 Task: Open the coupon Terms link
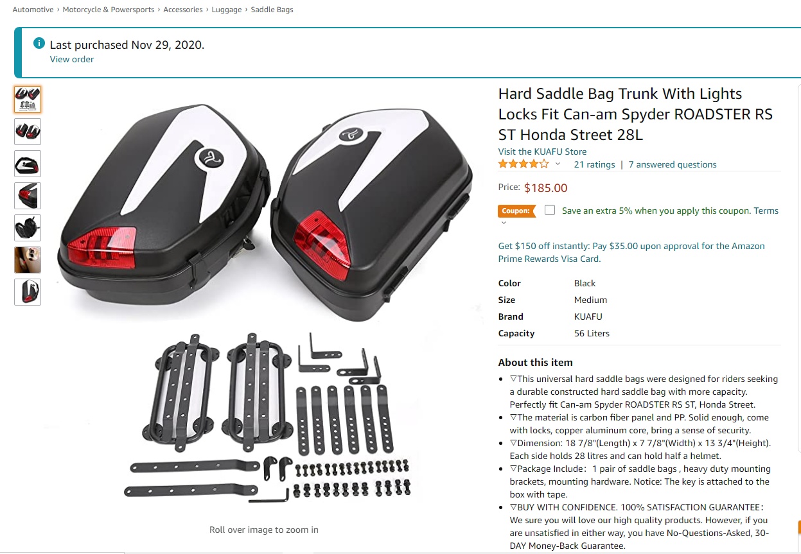pyautogui.click(x=766, y=211)
